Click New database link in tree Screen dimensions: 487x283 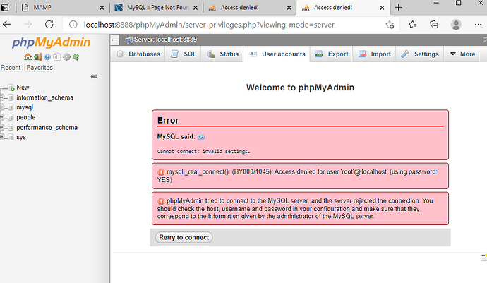click(x=23, y=88)
